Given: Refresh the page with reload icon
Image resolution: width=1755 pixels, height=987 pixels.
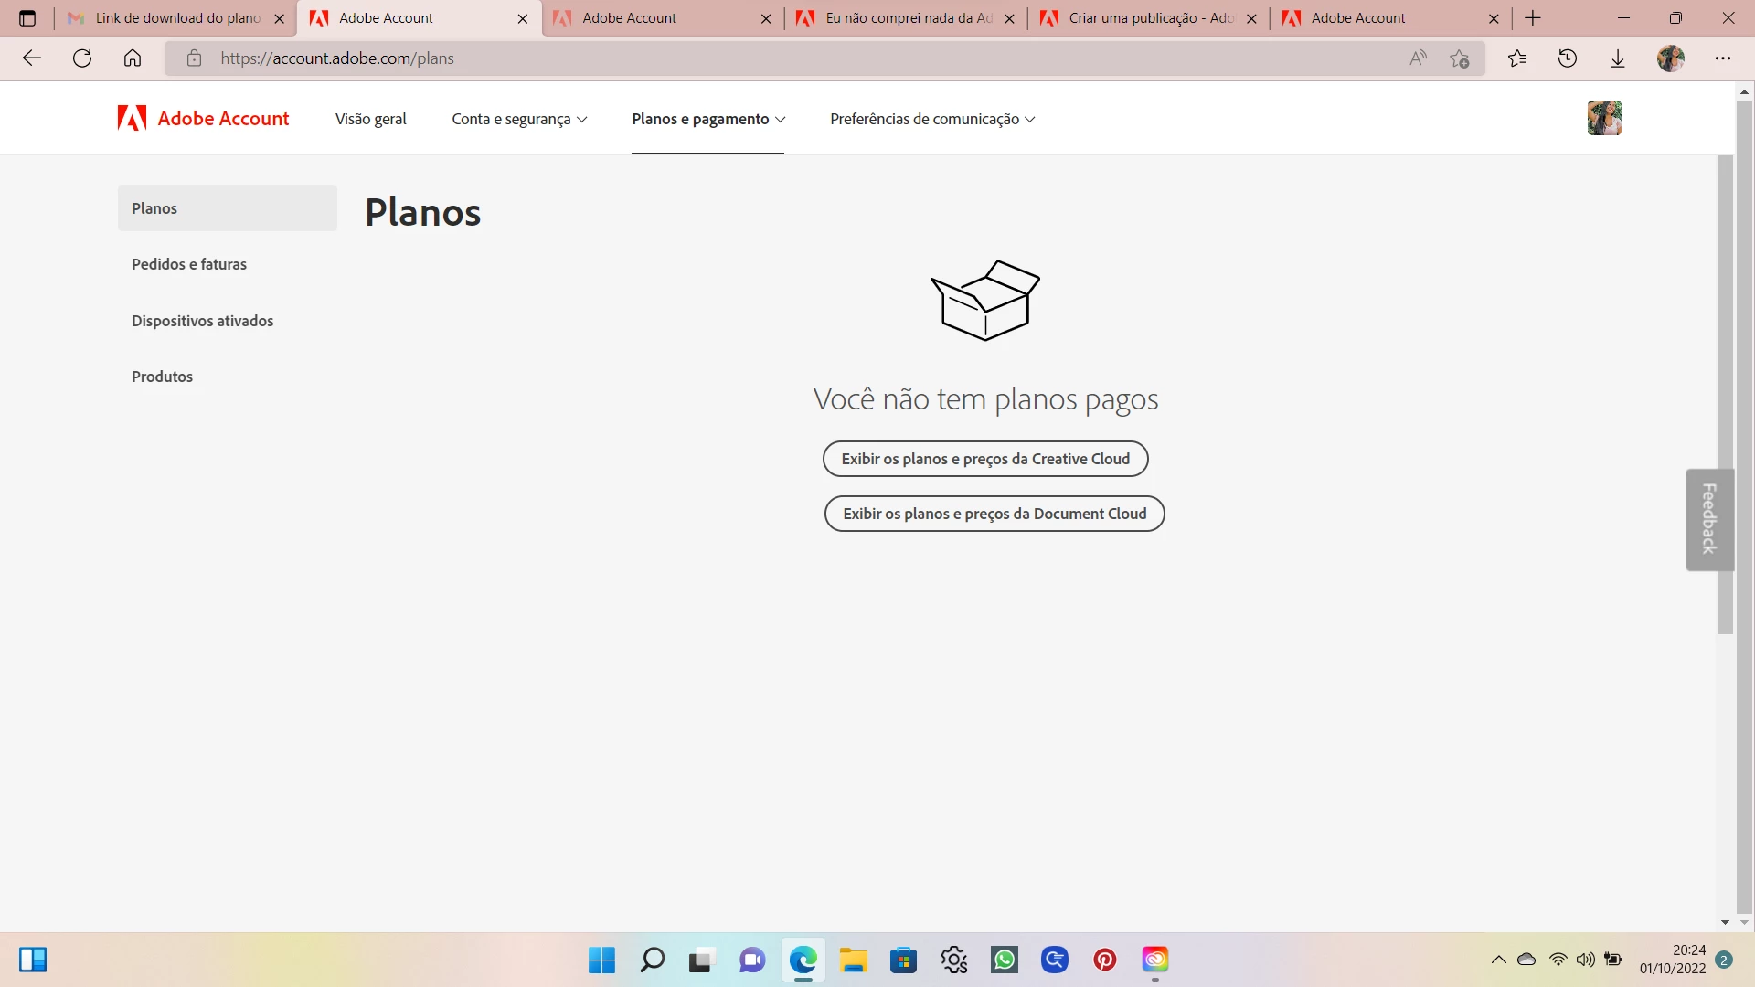Looking at the screenshot, I should [82, 58].
